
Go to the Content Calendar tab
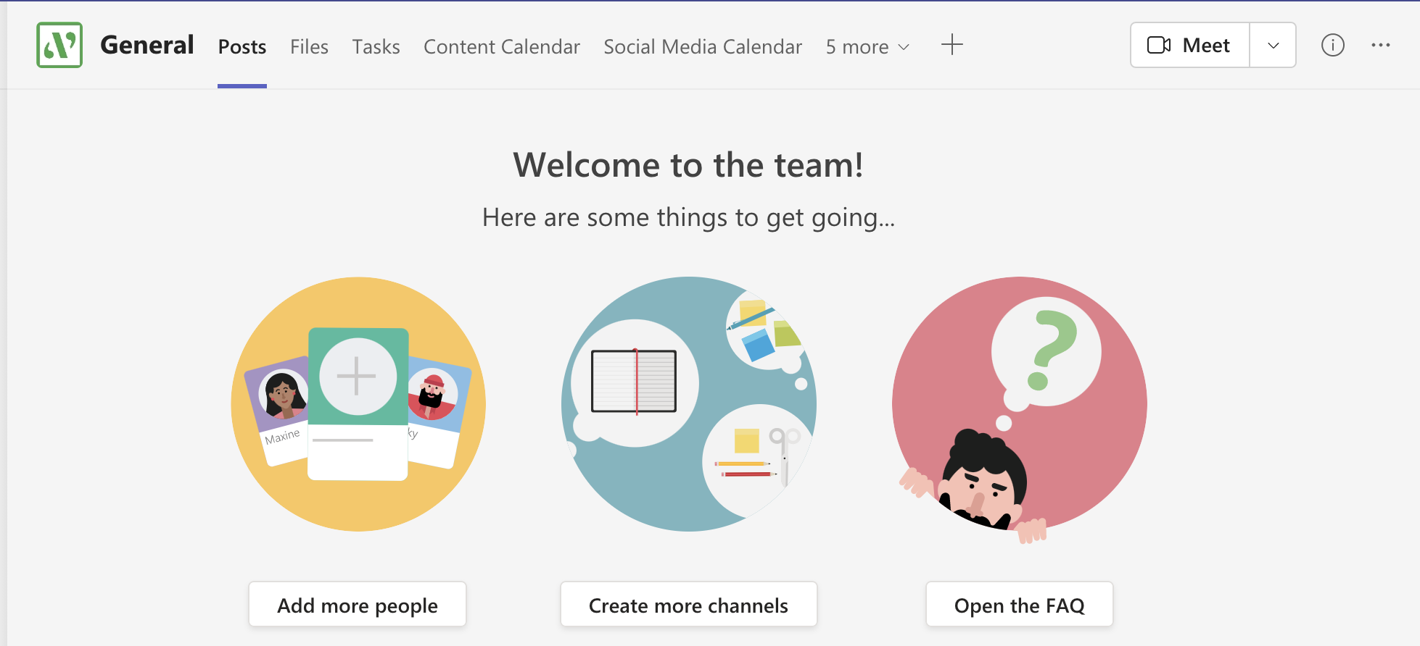point(502,46)
